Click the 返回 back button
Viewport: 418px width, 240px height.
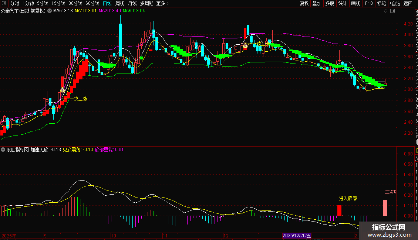408,3
